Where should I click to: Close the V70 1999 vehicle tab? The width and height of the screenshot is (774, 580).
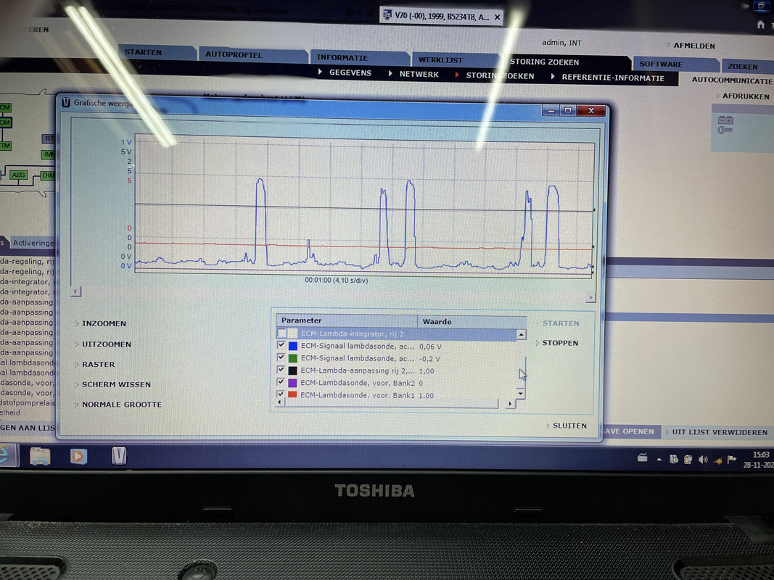(x=497, y=17)
